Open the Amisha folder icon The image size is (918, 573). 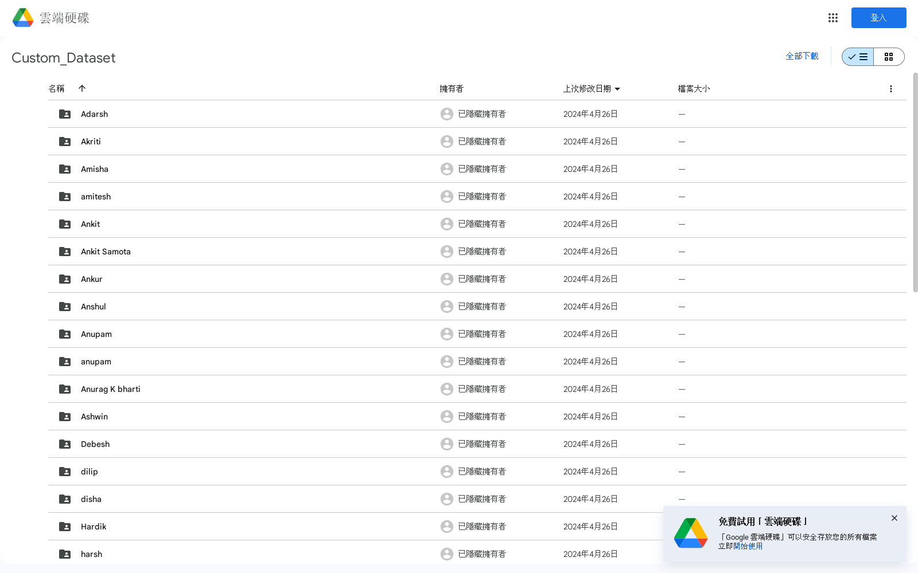tap(65, 169)
